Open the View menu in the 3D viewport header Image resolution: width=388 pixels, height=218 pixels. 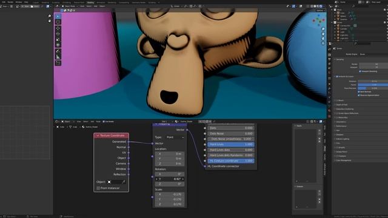[82, 6]
